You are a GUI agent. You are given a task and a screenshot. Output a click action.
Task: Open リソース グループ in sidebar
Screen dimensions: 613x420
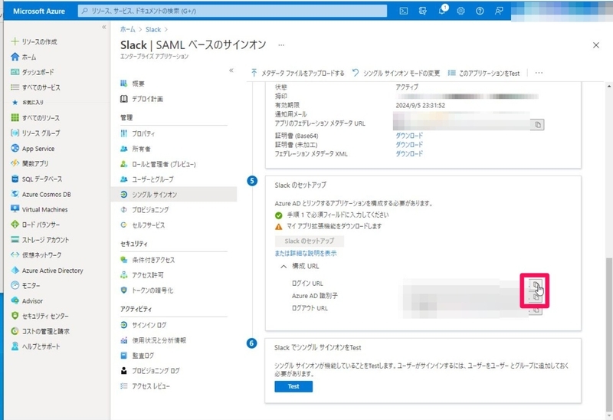(35, 133)
